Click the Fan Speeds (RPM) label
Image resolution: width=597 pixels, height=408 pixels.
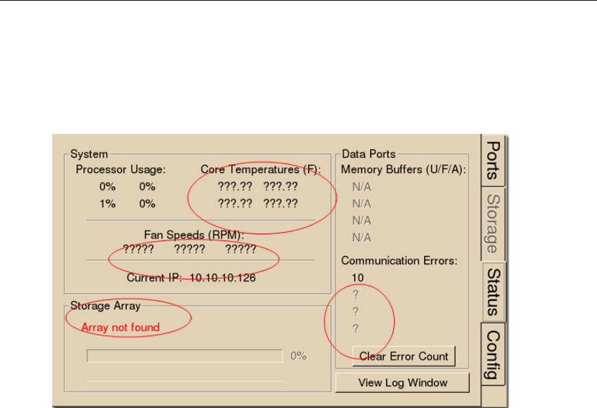(x=194, y=235)
